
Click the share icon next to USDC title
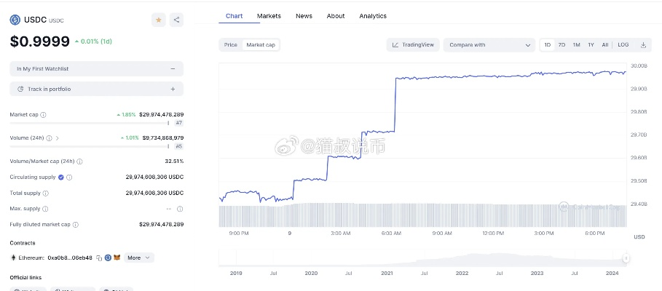click(x=177, y=20)
